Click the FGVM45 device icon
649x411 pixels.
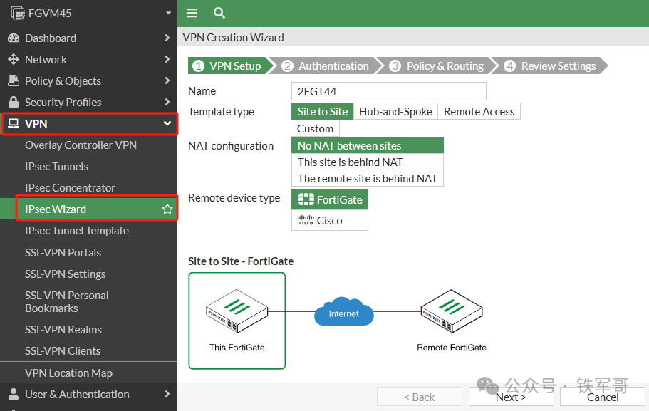click(x=17, y=14)
